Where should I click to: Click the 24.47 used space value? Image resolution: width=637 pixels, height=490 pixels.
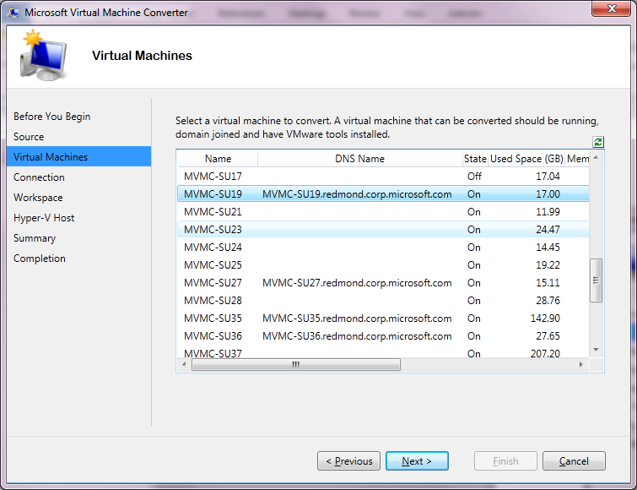point(548,230)
